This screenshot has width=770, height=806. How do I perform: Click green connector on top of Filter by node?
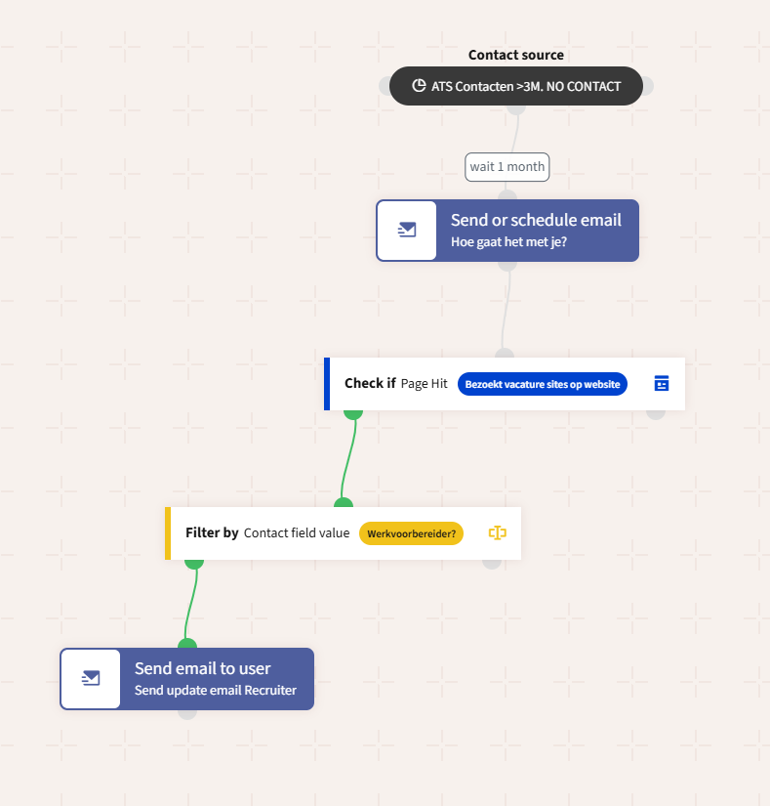(x=344, y=504)
